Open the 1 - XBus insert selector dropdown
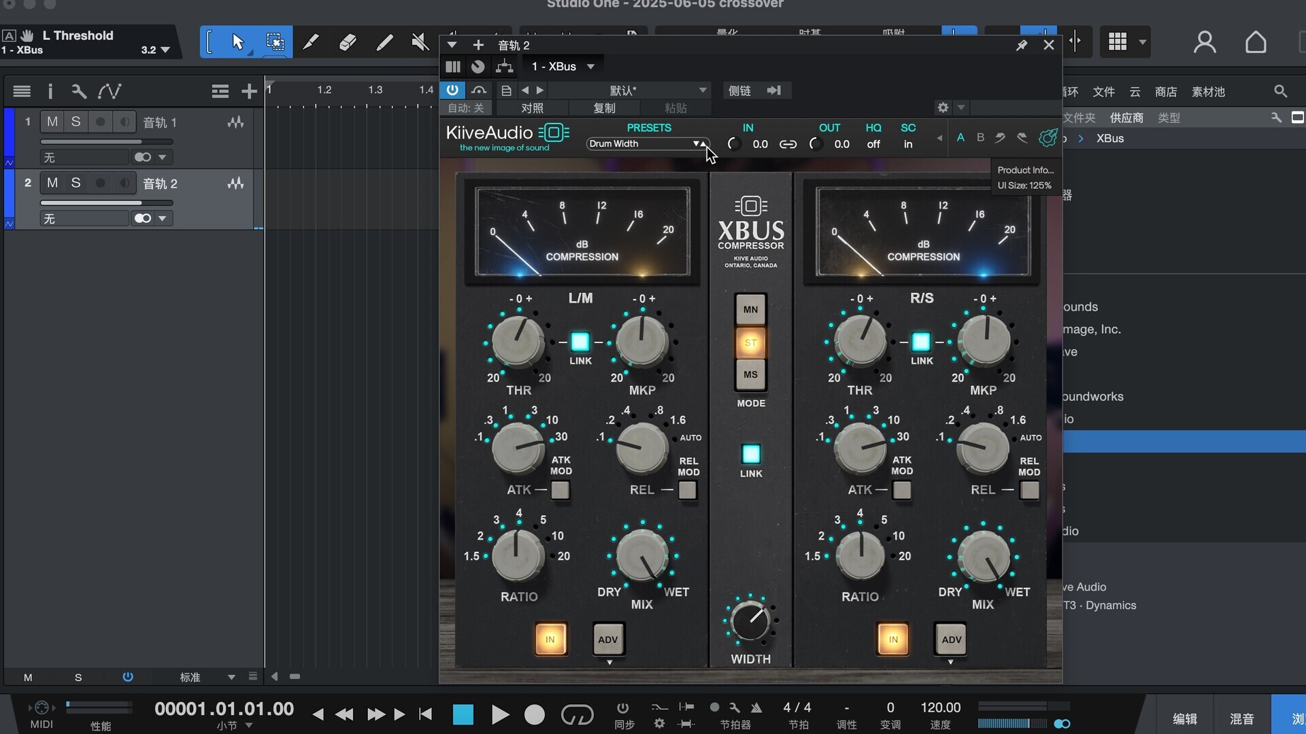The image size is (1306, 734). [563, 67]
